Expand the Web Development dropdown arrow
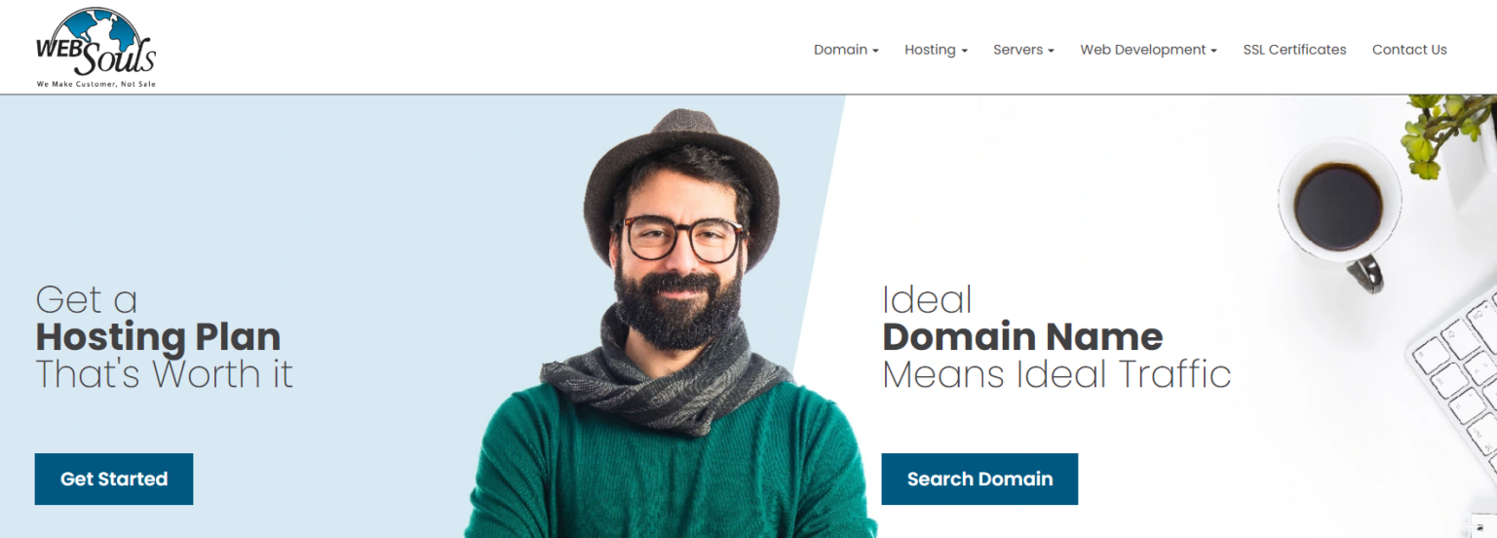1497x538 pixels. (x=1213, y=51)
